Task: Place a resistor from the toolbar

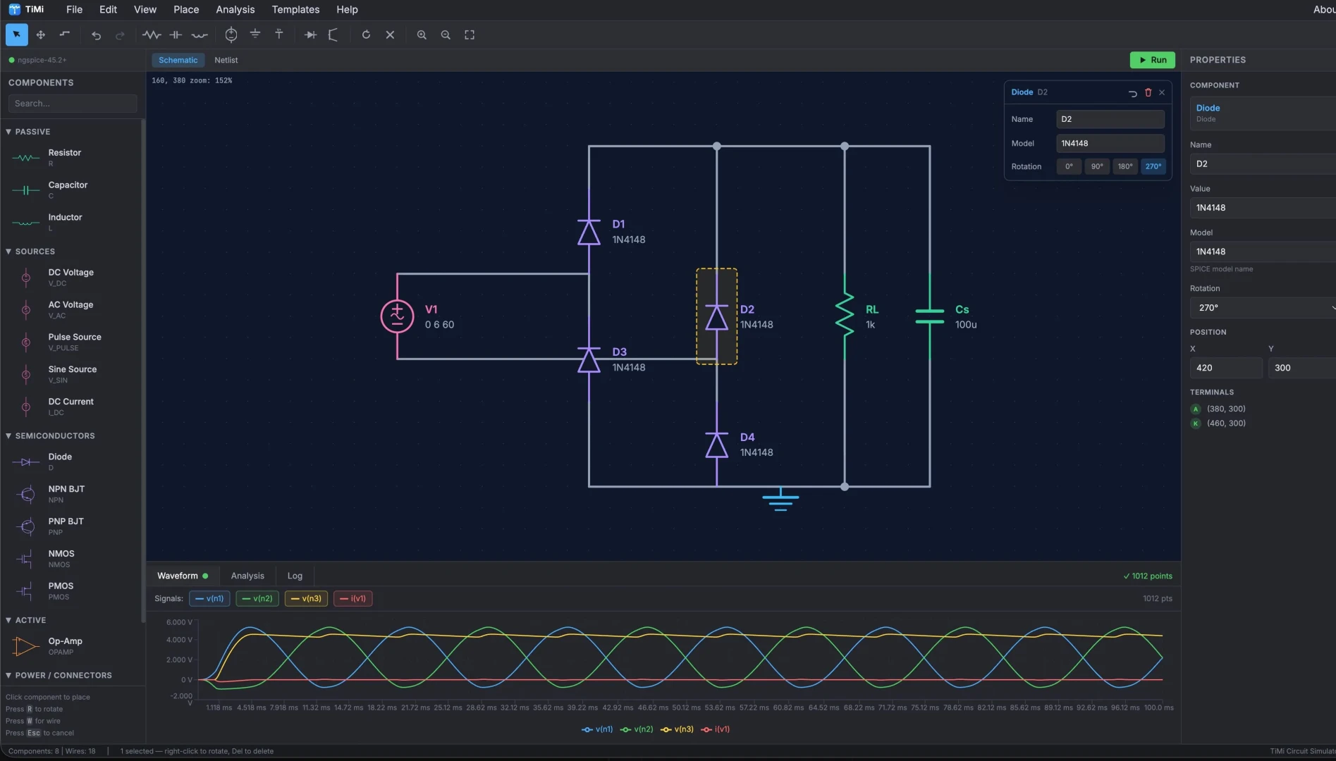Action: pyautogui.click(x=152, y=35)
